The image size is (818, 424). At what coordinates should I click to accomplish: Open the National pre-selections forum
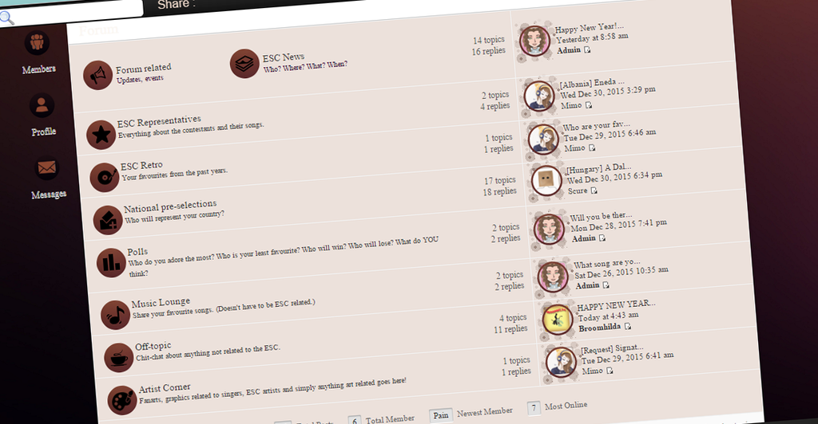coord(170,206)
